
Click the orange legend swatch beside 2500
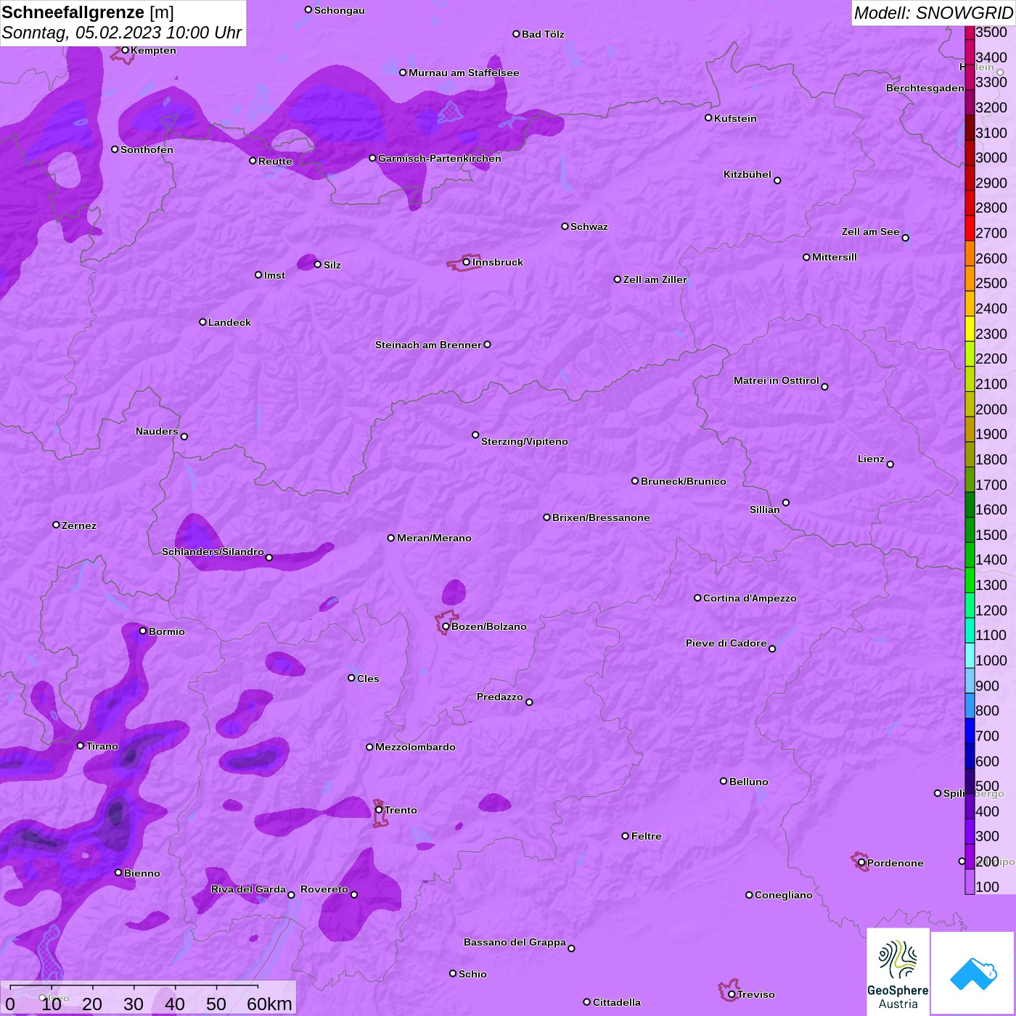970,278
